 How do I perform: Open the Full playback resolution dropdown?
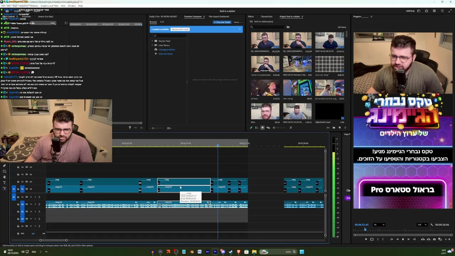[422, 225]
